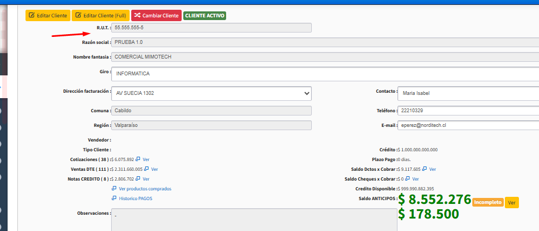Open the Ver link for Cotizaciones
Image resolution: width=539 pixels, height=231 pixels.
pos(146,159)
